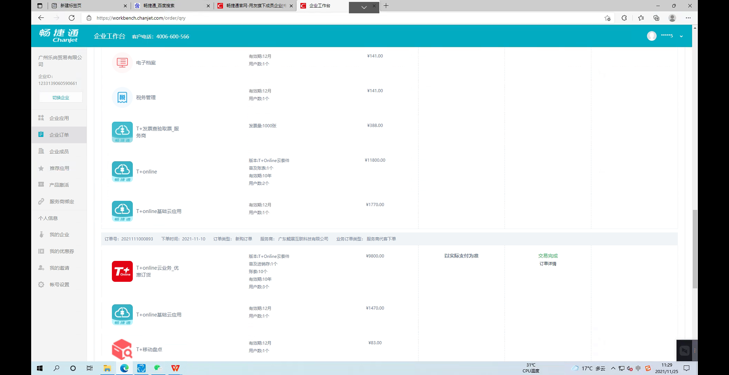Open File Explorer from taskbar
729x375 pixels.
coord(107,368)
